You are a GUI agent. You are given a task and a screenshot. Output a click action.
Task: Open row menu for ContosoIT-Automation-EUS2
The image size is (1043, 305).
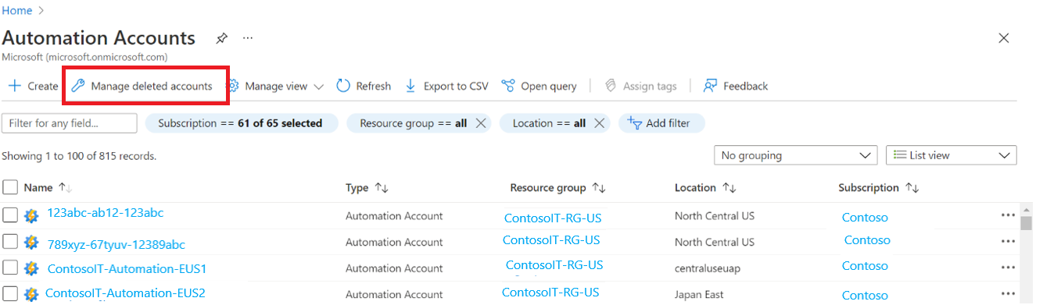[x=1008, y=294]
